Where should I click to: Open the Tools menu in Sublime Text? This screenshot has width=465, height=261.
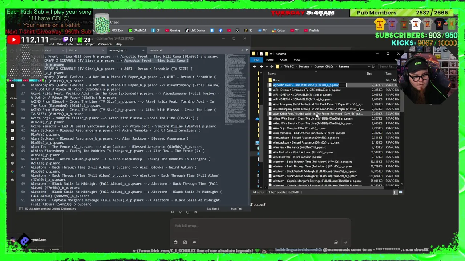pos(79,44)
